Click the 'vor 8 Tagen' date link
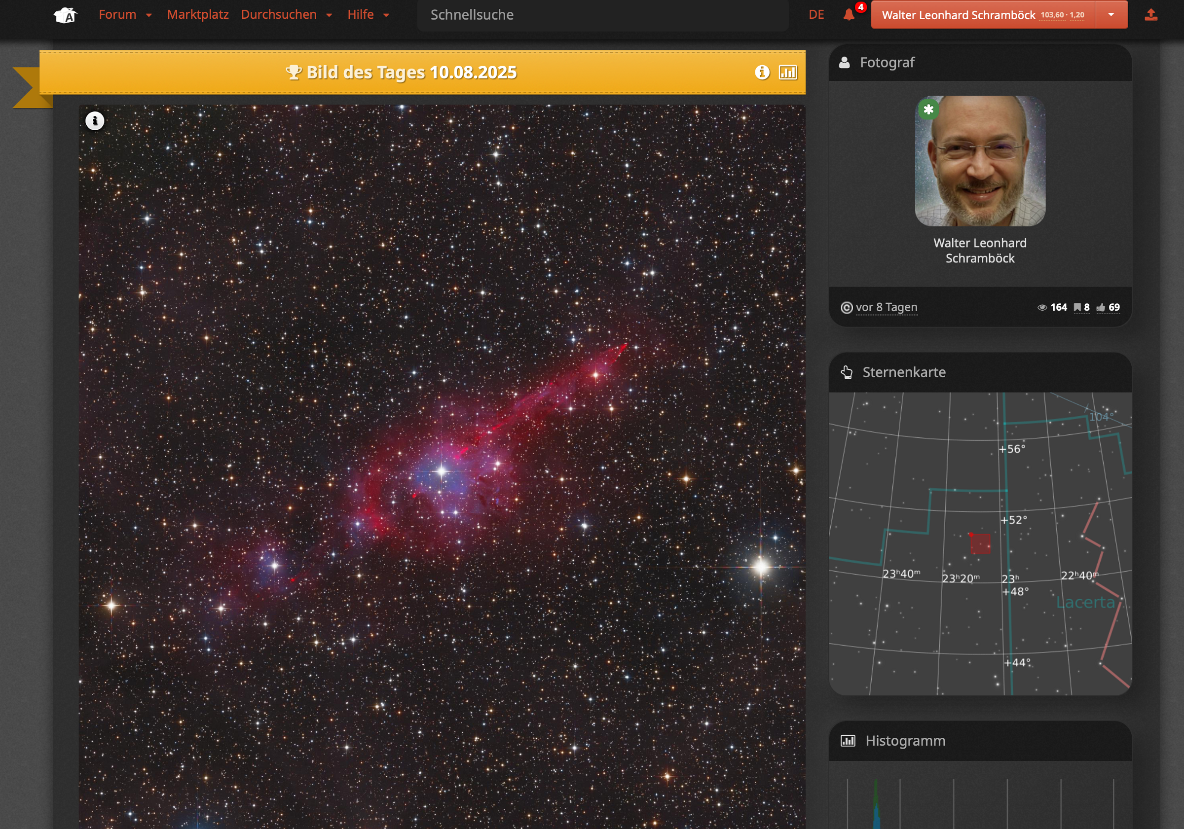Screen dimensions: 1184x829 [886, 307]
